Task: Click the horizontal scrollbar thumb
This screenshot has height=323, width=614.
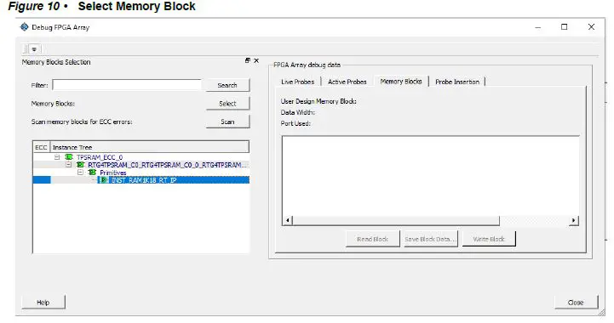Action: coord(396,220)
